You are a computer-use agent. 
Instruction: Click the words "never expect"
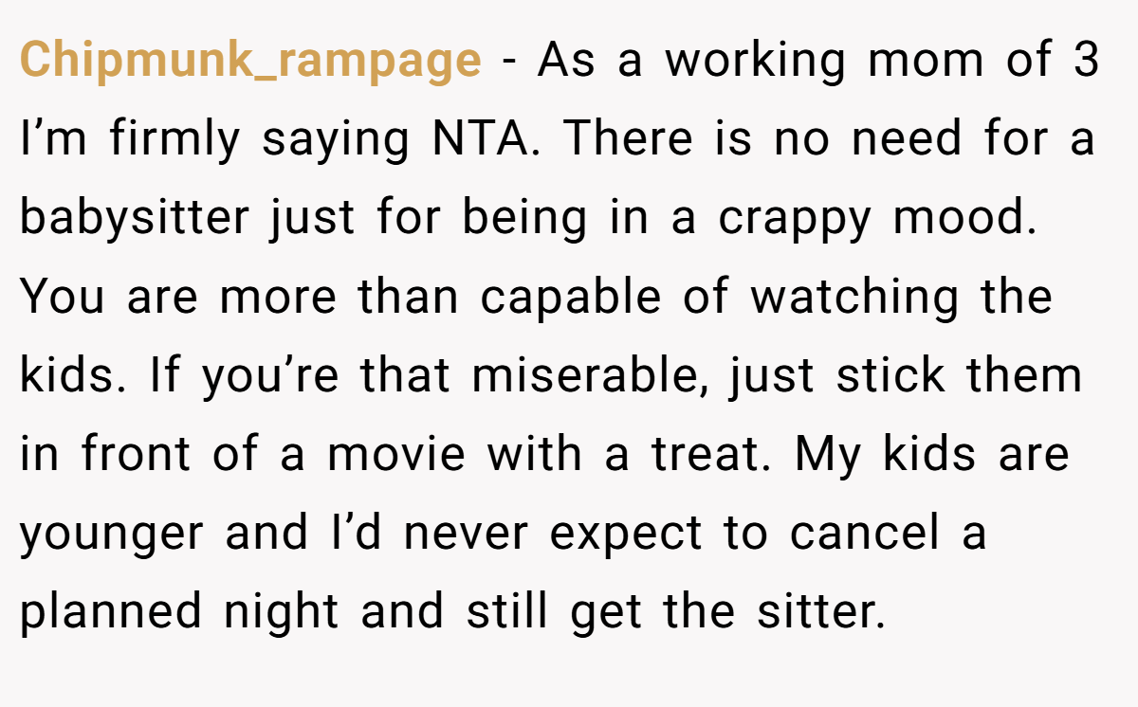(x=552, y=534)
